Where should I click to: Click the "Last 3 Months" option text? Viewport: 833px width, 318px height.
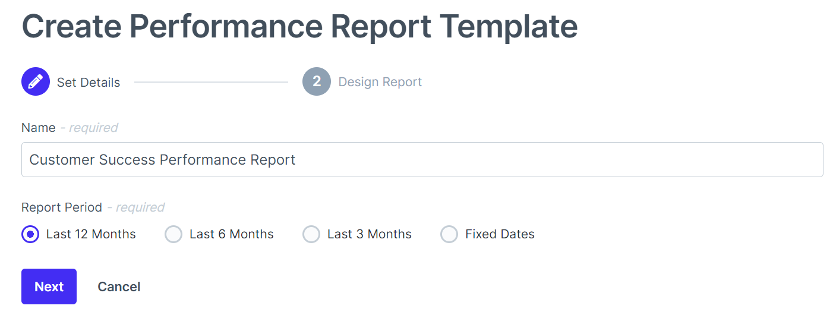(370, 234)
